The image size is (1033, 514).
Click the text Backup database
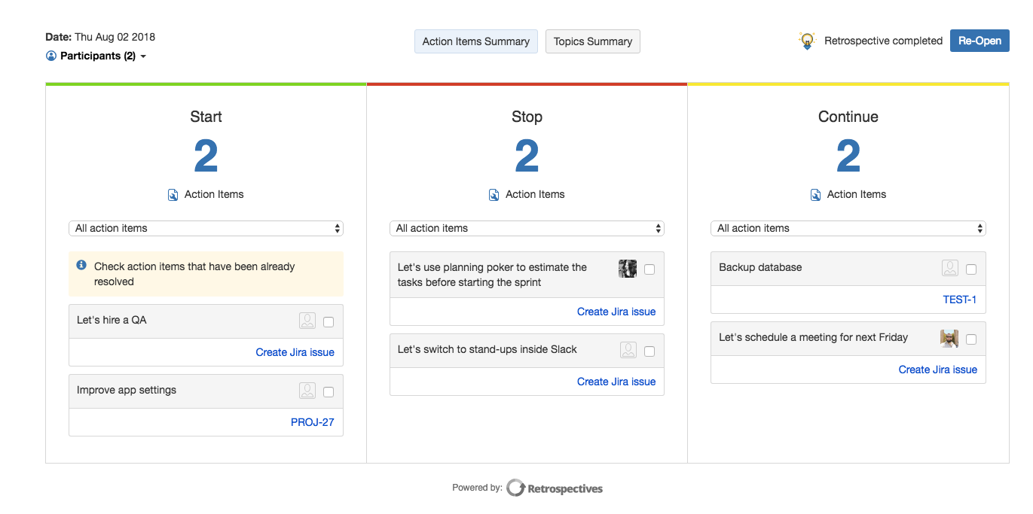(760, 267)
